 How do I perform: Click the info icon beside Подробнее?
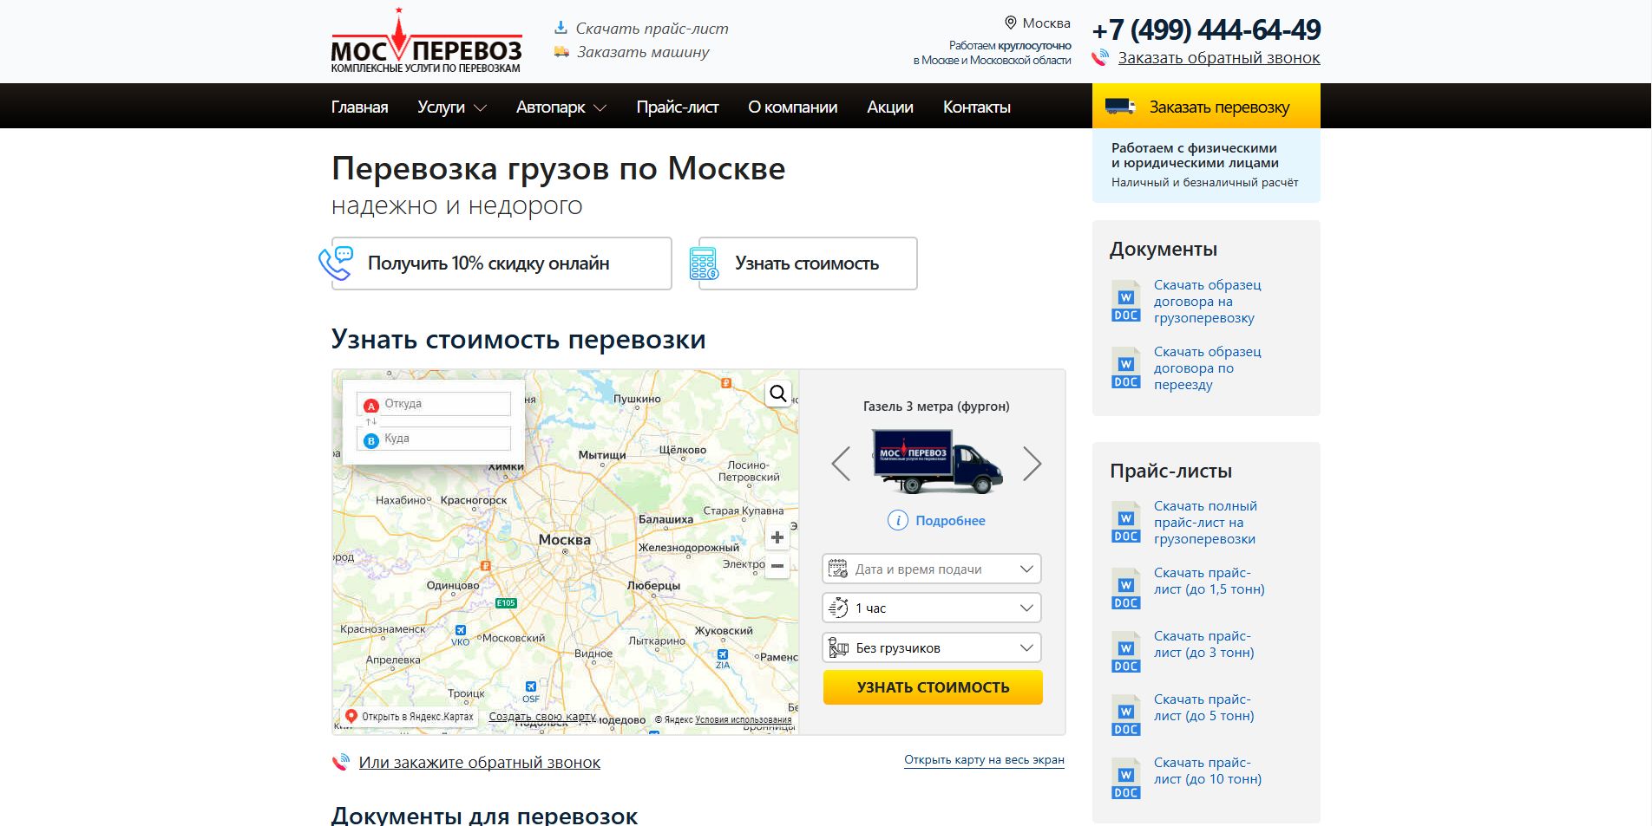[897, 520]
